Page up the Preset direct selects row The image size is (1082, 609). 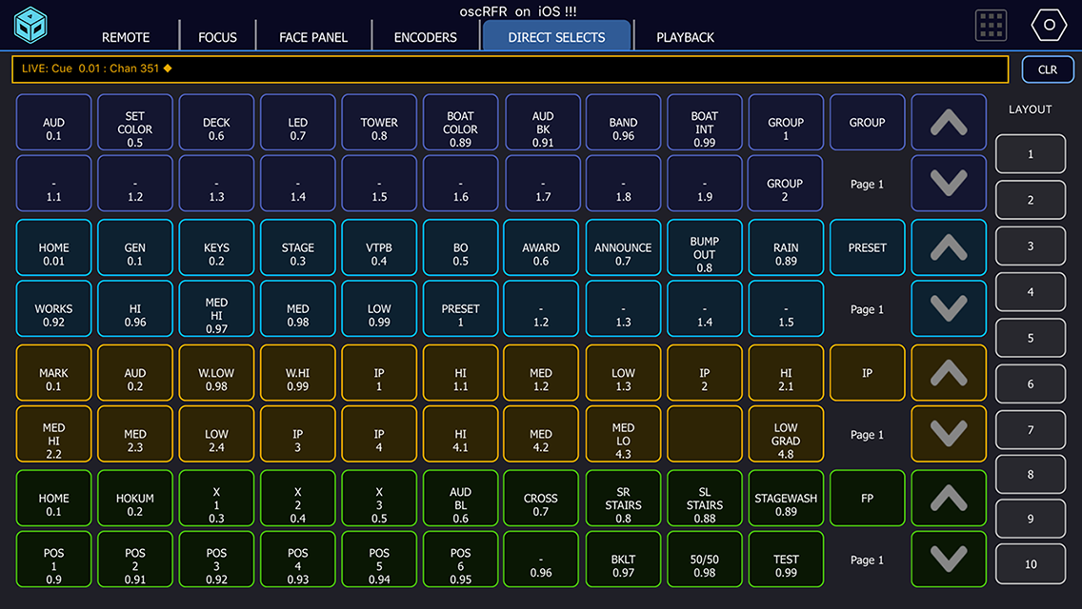(949, 247)
